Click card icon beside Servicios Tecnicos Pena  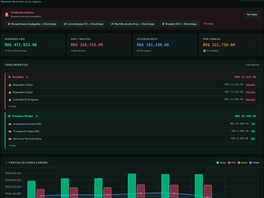pyautogui.click(x=10, y=139)
